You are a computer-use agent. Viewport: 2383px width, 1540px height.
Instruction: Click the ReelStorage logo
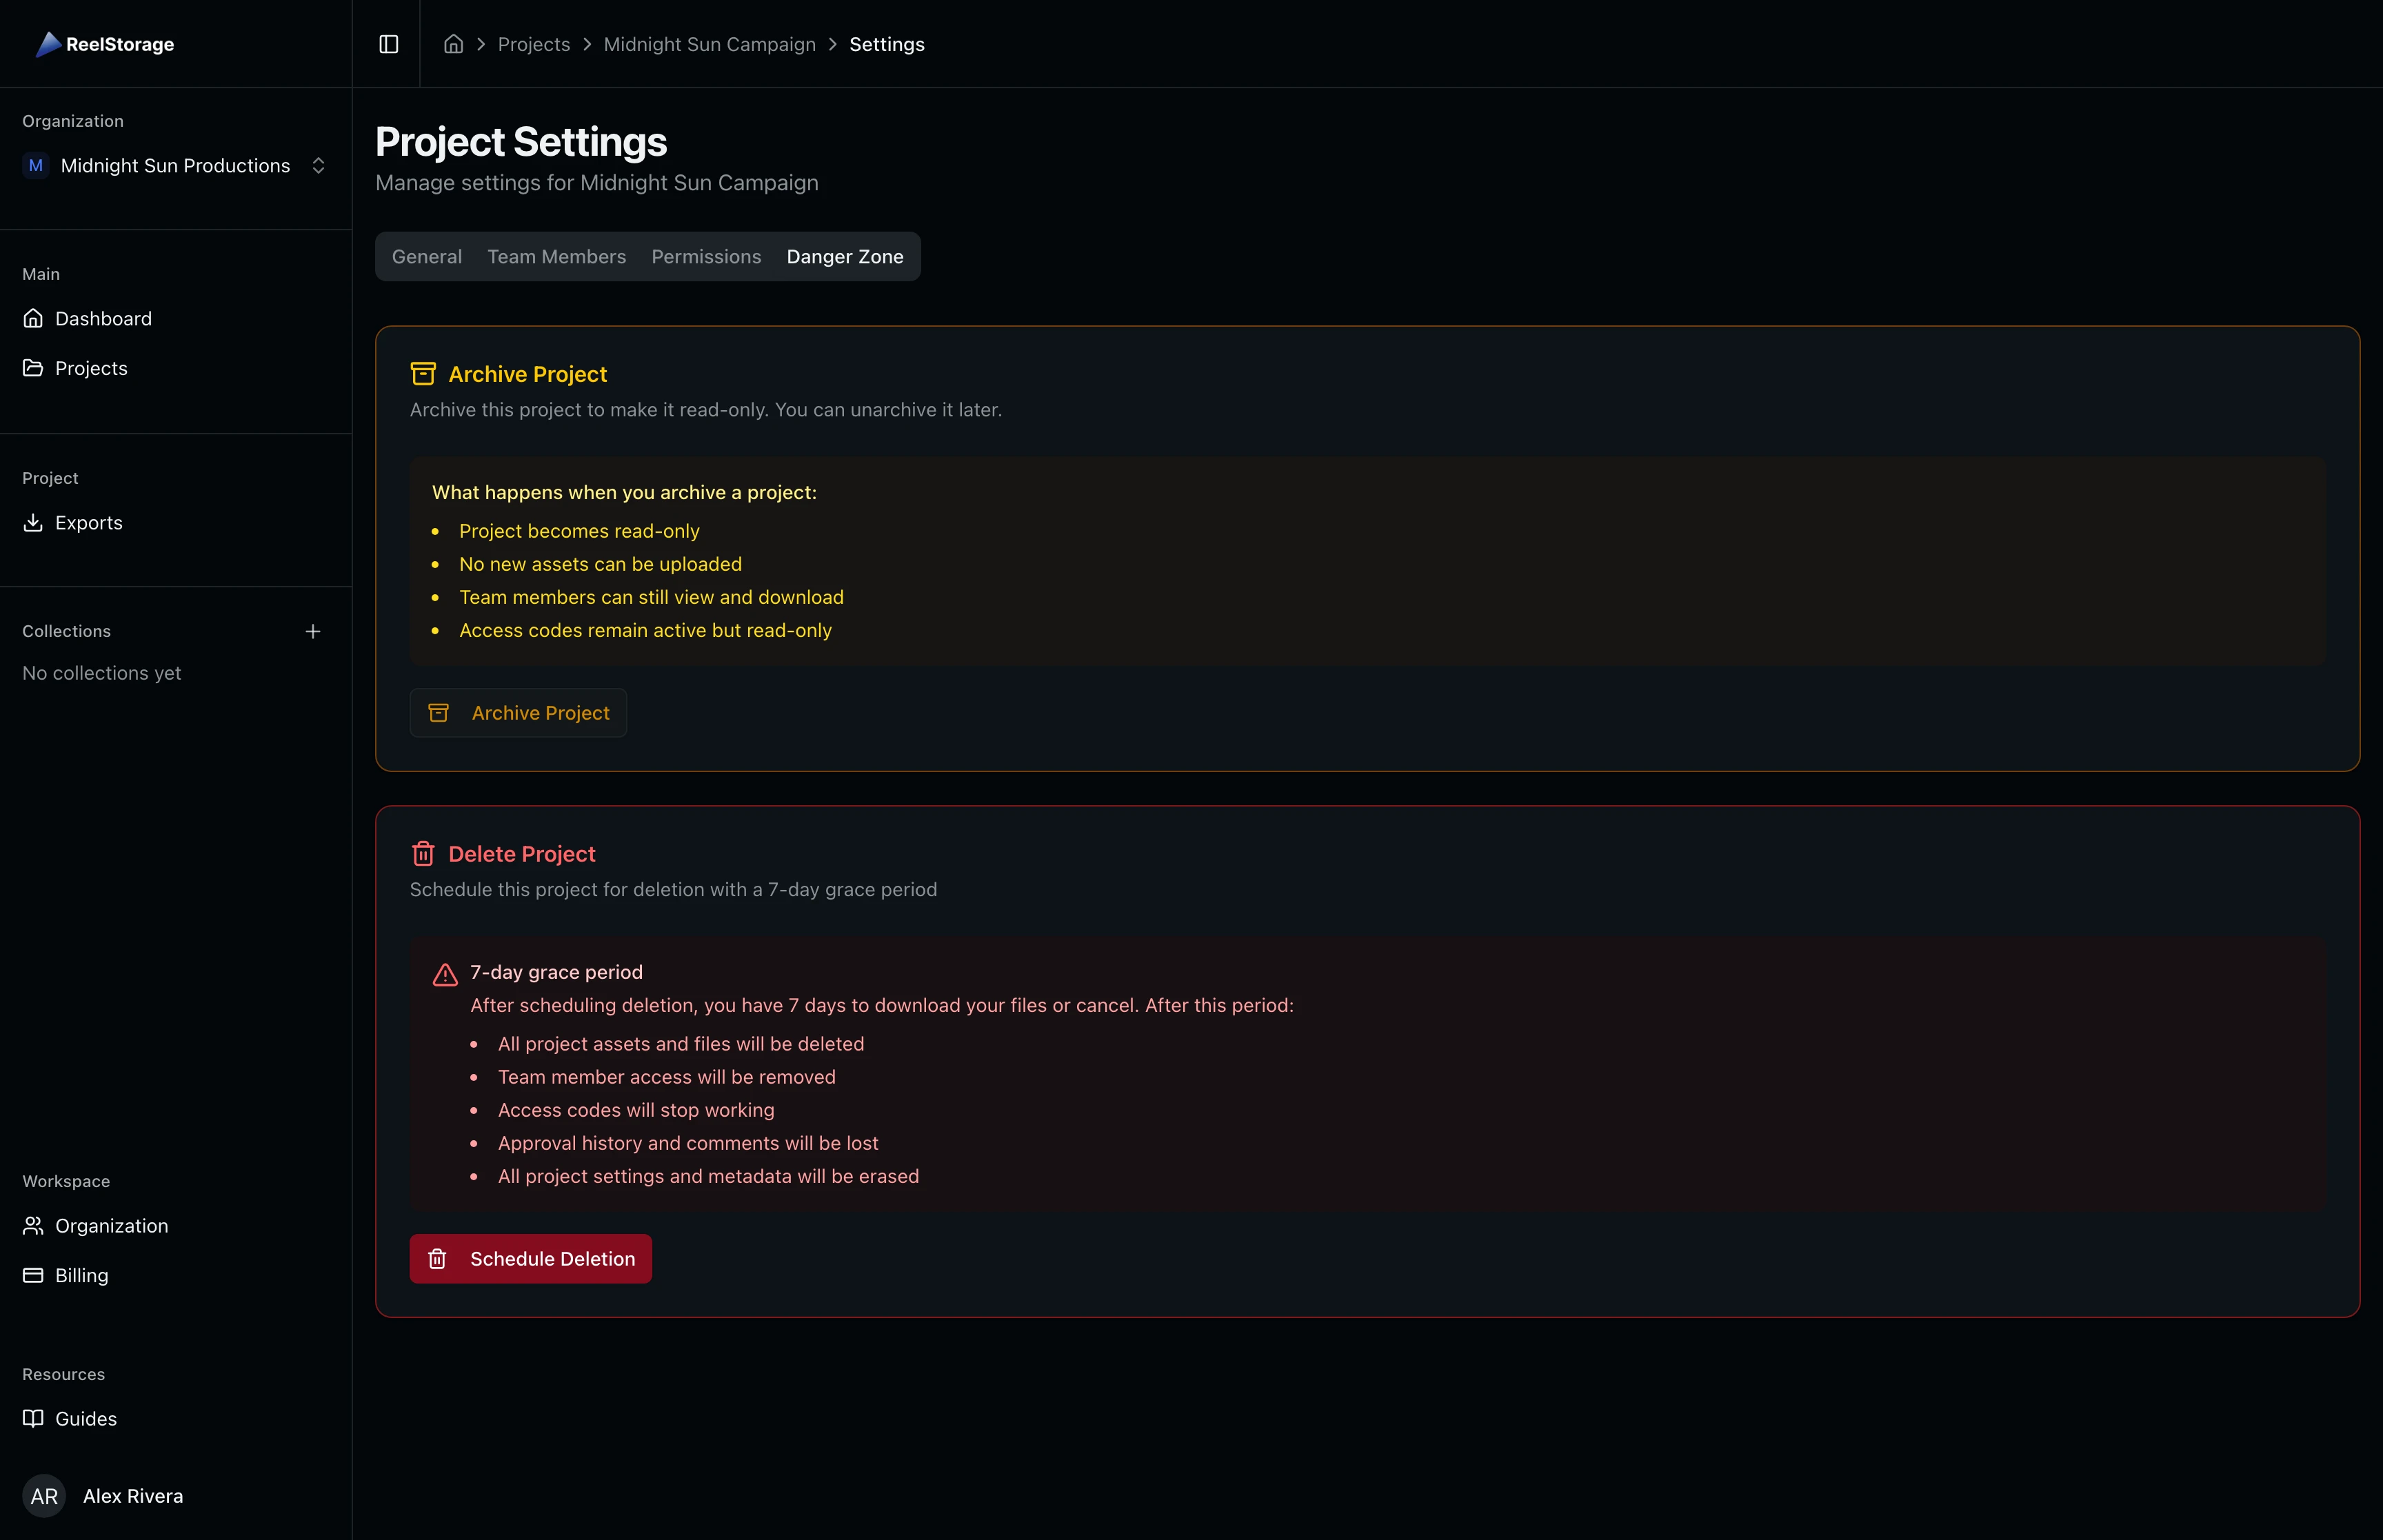pos(105,44)
